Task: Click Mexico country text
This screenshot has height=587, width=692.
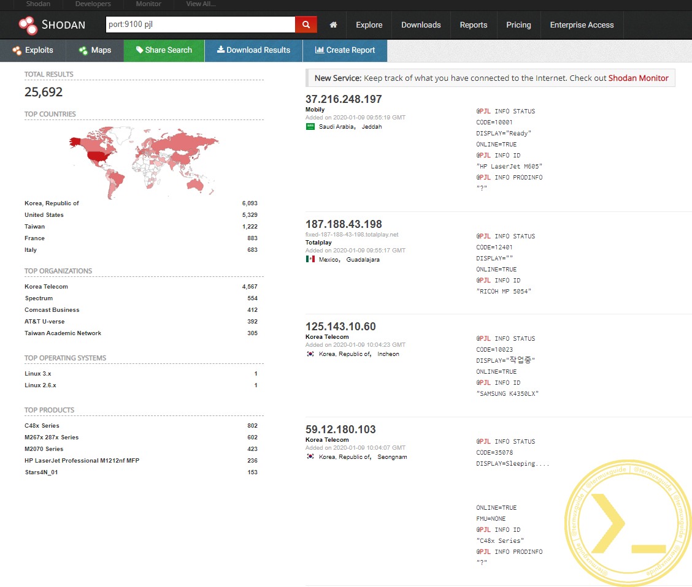Action: coord(329,260)
